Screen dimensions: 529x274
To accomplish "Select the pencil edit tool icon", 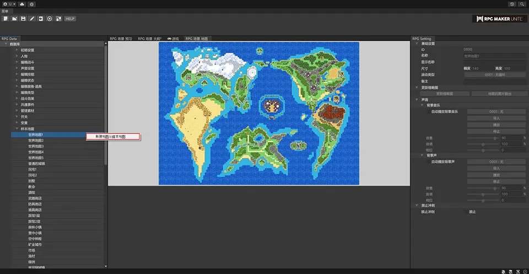I will click(32, 19).
